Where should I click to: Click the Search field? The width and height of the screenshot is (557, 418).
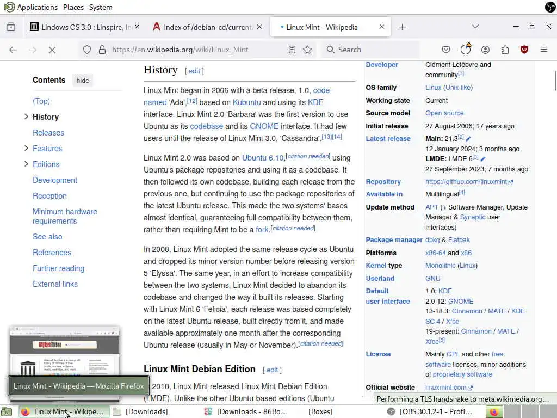point(370,50)
